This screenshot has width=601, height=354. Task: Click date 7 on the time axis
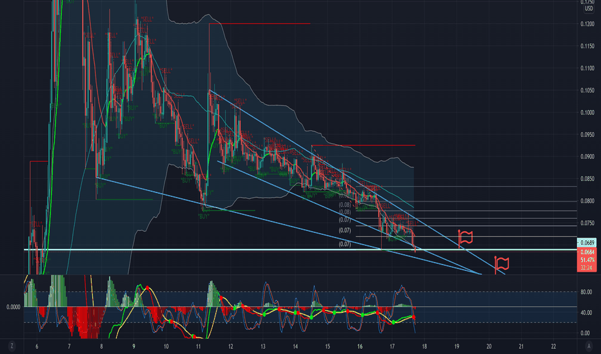click(x=69, y=346)
